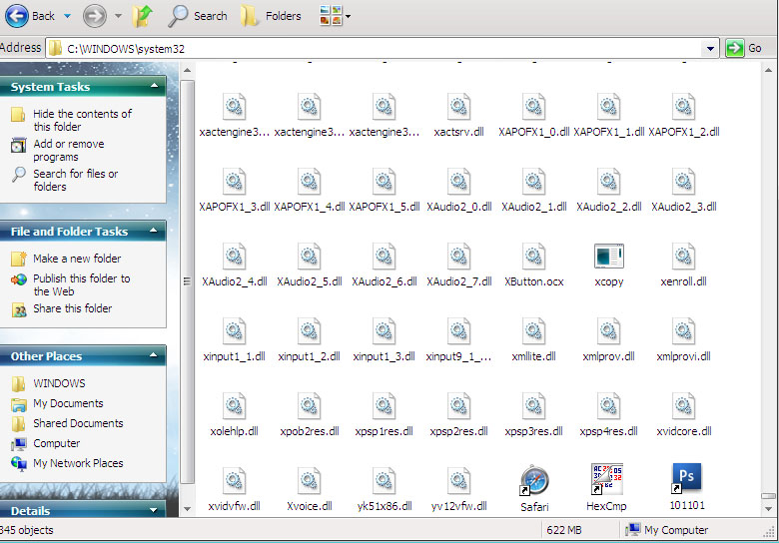Click the file list scrollbar up arrow
The height and width of the screenshot is (543, 779).
click(768, 70)
